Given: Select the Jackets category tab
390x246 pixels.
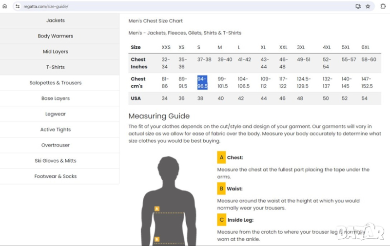Looking at the screenshot, I should [x=56, y=20].
